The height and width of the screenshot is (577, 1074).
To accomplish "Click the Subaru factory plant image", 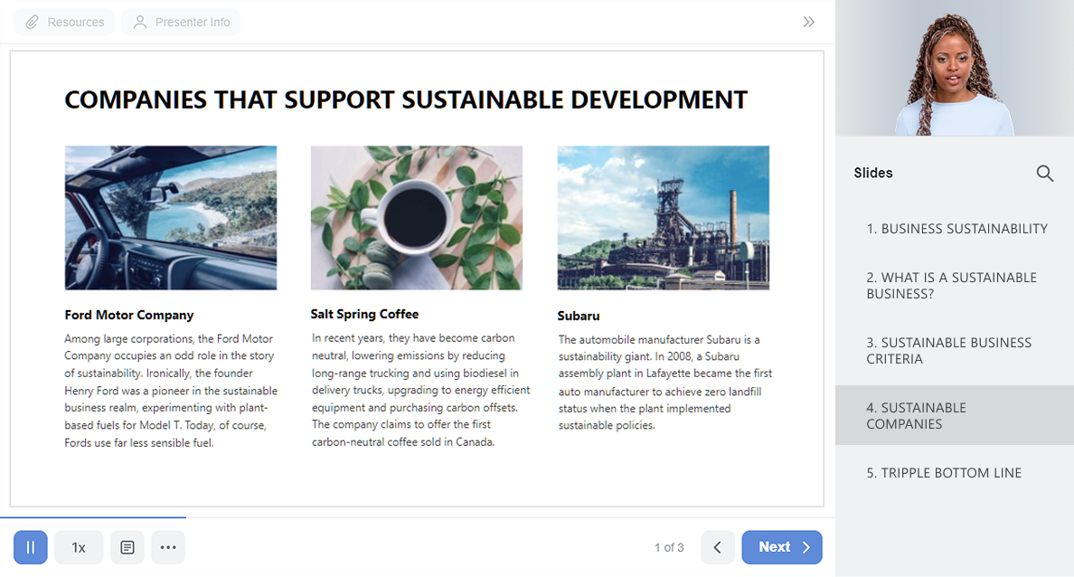I will point(663,218).
